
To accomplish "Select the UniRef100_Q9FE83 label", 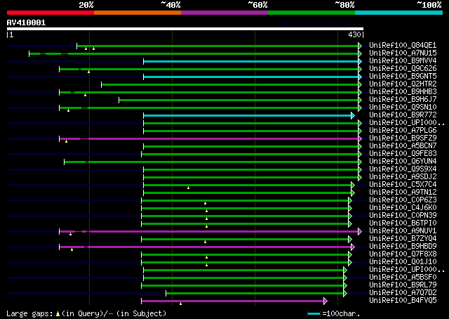I will (x=403, y=154).
